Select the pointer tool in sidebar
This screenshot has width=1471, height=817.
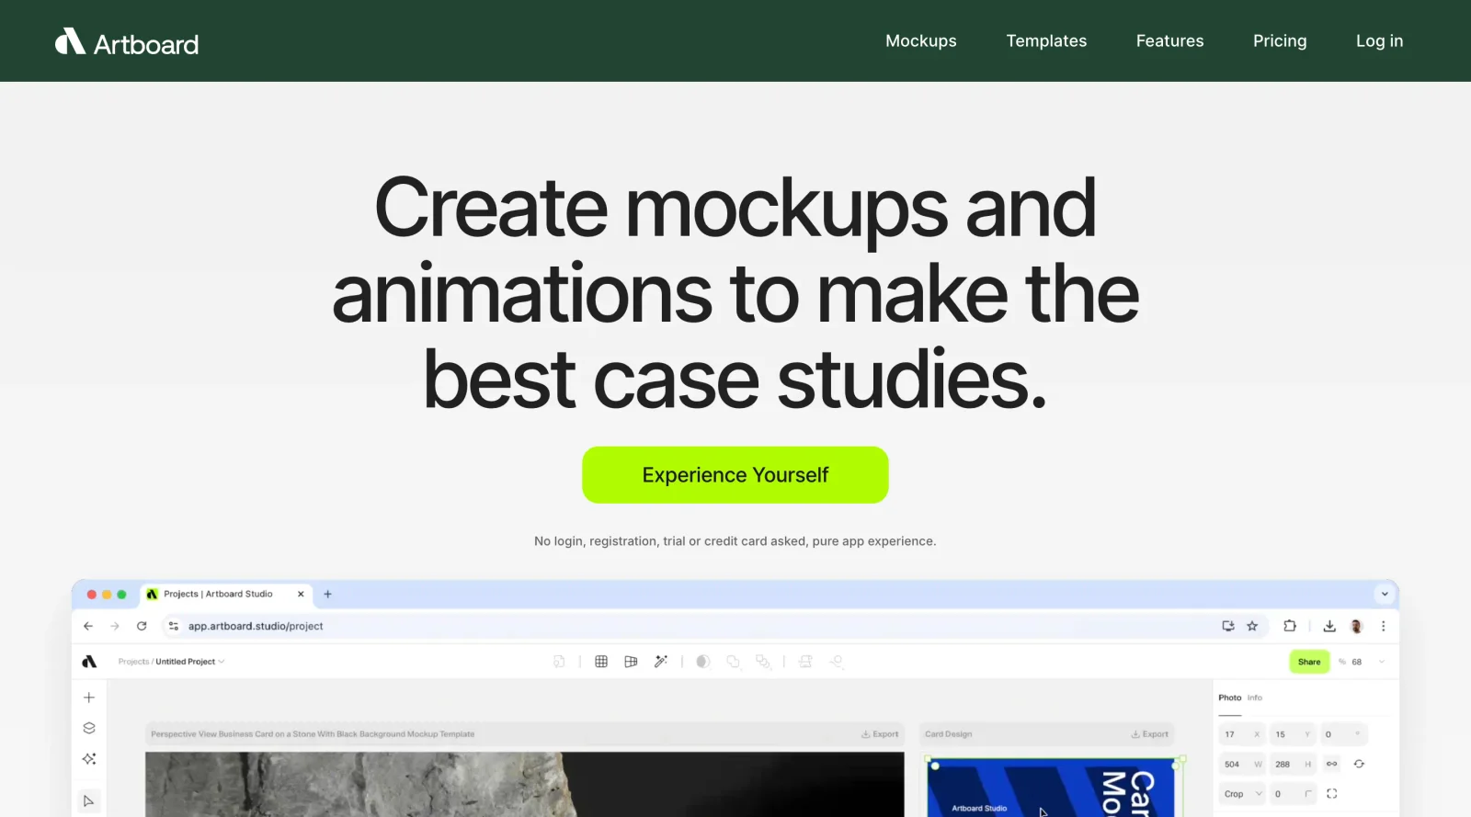click(89, 800)
